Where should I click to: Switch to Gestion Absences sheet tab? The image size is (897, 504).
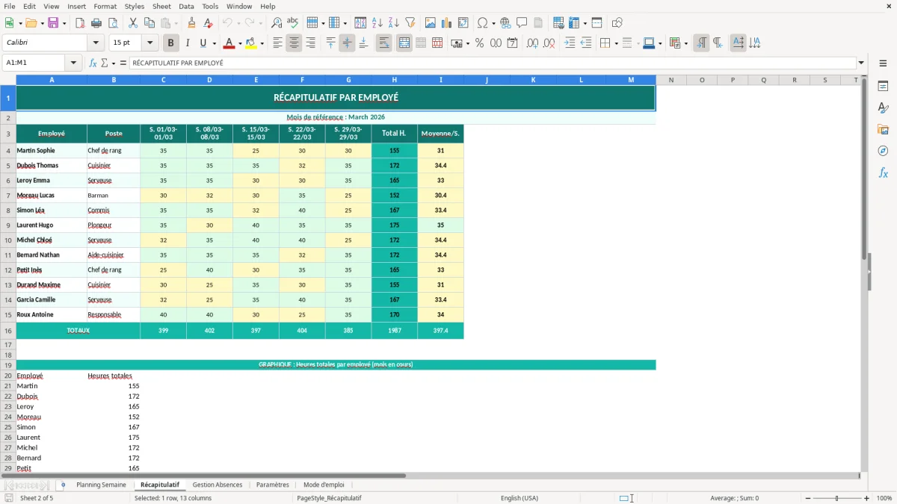218,485
